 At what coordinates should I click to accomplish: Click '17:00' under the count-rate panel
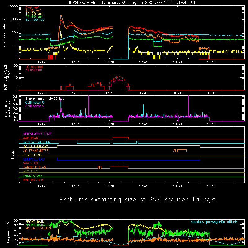[x=42, y=62]
